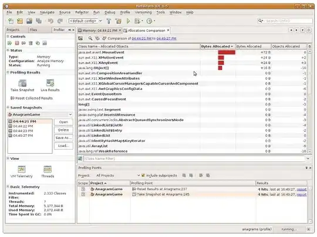Select the java.awt.event.MouseEvent row
317x237 pixels.
[193, 52]
